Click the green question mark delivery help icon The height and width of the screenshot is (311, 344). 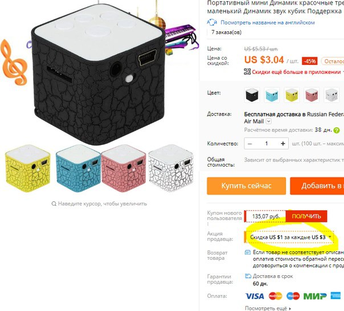337,130
